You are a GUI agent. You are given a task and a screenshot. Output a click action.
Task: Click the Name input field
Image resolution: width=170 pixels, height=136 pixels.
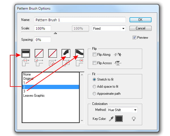[80, 20]
